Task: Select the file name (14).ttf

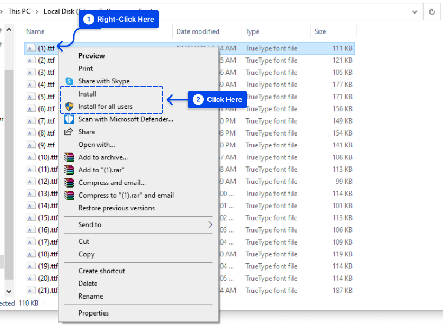Action: pos(48,205)
